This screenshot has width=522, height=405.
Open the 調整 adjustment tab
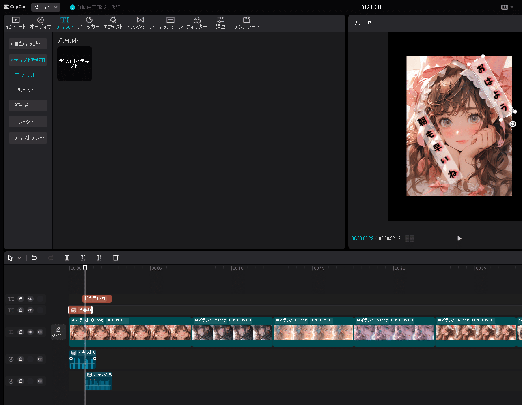pos(220,23)
